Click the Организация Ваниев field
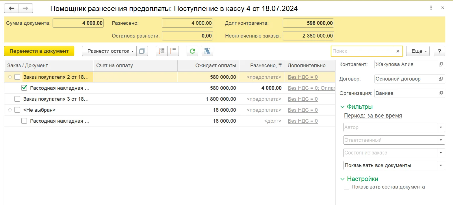Image resolution: width=453 pixels, height=205 pixels. tap(405, 93)
